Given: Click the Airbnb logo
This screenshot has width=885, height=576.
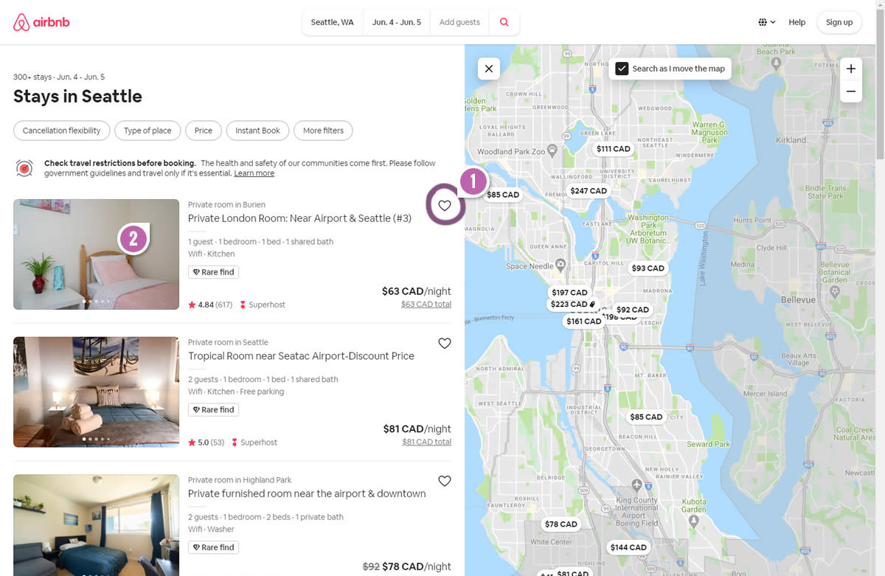Looking at the screenshot, I should [x=41, y=22].
